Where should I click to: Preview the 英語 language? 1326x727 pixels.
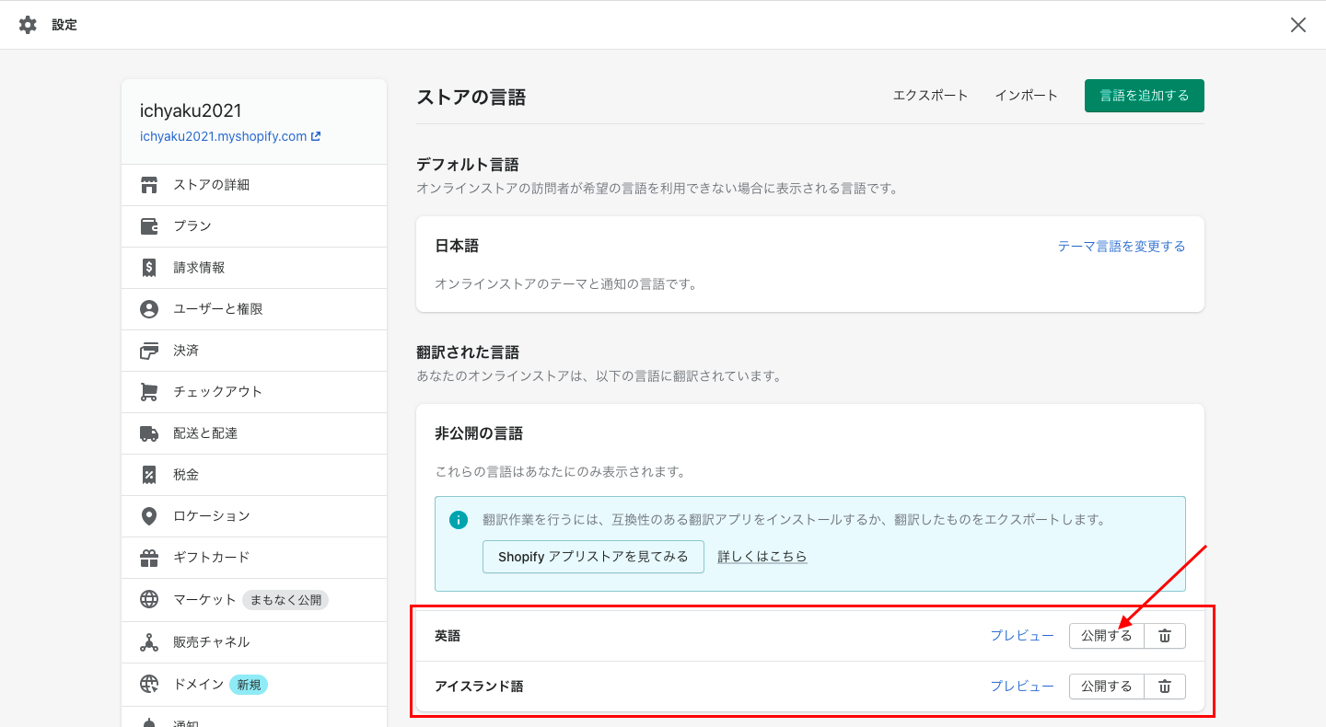(1022, 636)
